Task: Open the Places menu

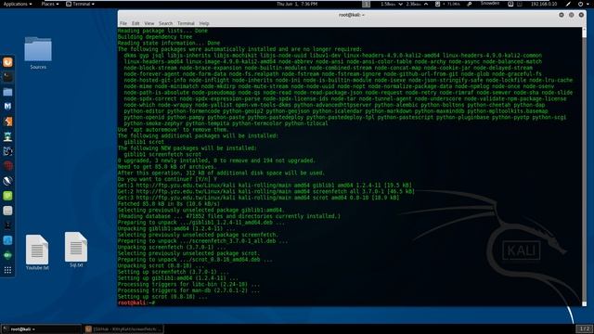Action: [x=50, y=4]
